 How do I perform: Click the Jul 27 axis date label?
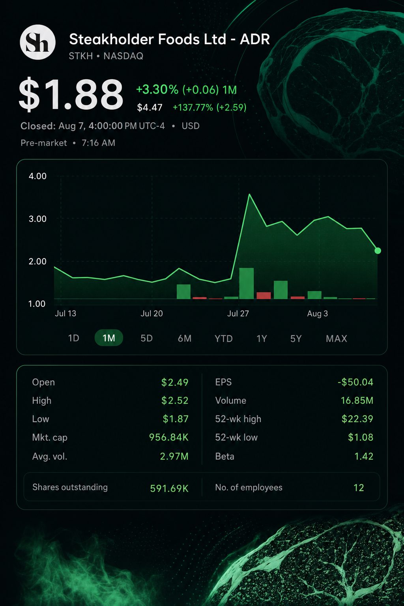238,313
